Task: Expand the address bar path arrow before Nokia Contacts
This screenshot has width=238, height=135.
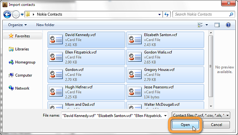Action: pyautogui.click(x=34, y=14)
